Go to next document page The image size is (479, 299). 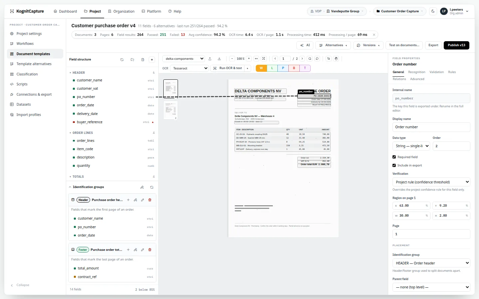(x=302, y=59)
